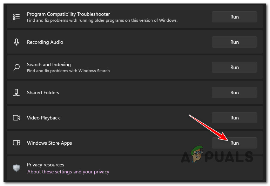Click the Program Compatibility Troubleshooter list icon
Screen dimensions: 270x186
tap(16, 17)
